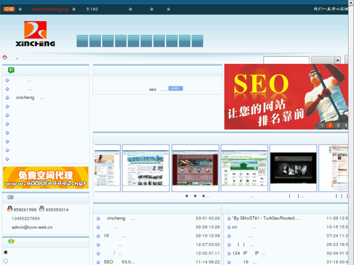
Task: Click the green 'new' icon in the sidebar
Action: tap(11, 71)
